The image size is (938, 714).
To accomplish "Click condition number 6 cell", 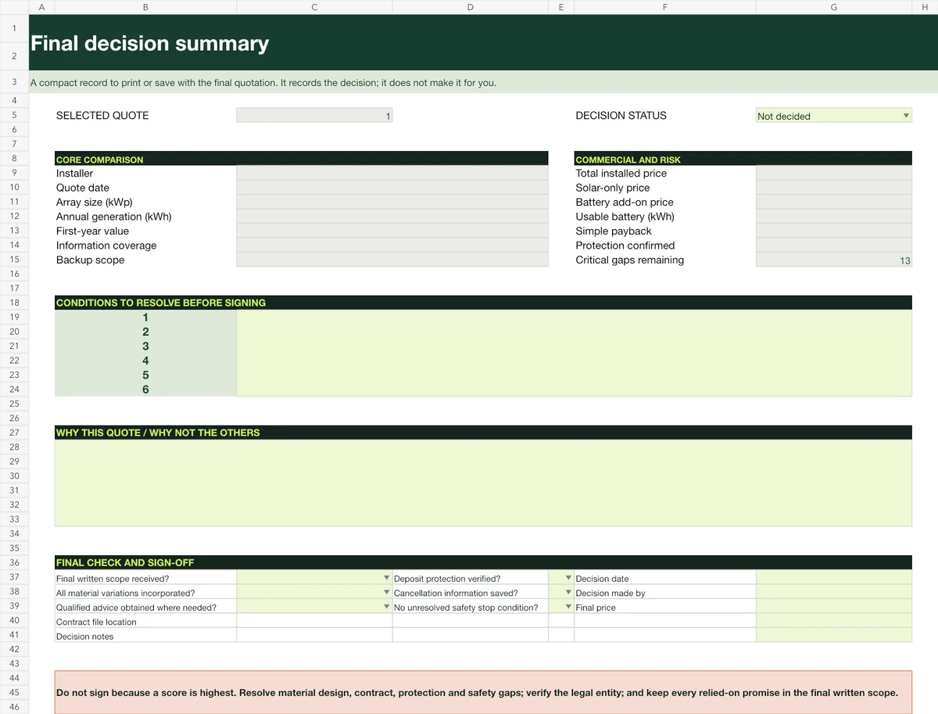I will pyautogui.click(x=145, y=389).
